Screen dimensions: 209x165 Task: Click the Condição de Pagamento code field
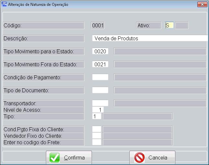[100, 77]
